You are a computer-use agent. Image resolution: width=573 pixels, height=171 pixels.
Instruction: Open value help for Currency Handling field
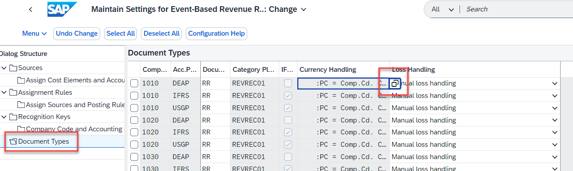[395, 84]
